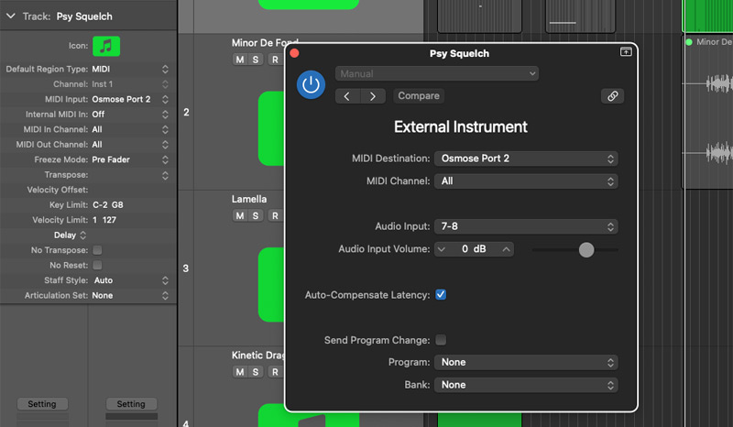Viewport: 733px width, 427px height.
Task: Change Articulation Set None setting
Action: click(130, 296)
